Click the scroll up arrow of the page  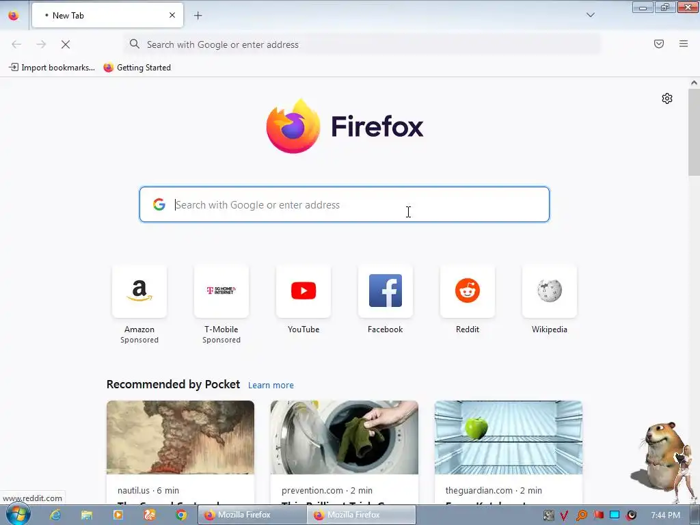(x=694, y=83)
